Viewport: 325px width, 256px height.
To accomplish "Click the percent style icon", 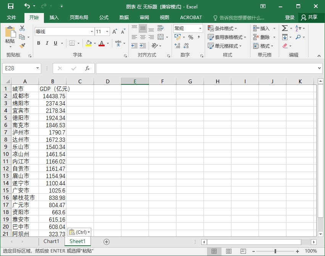I will 191,37.
